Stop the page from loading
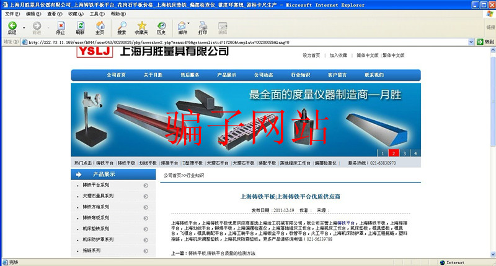This screenshot has width=496, height=266. point(60,28)
